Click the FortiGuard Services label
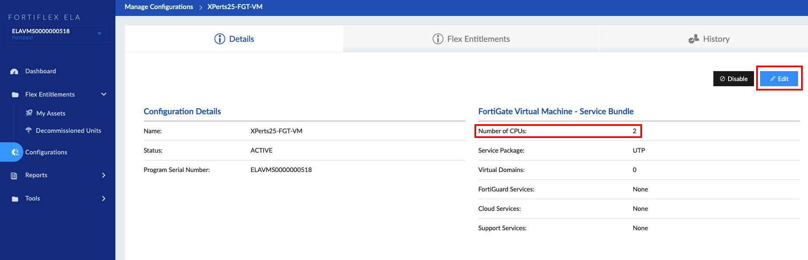Viewport: 808px width, 260px height. click(506, 189)
